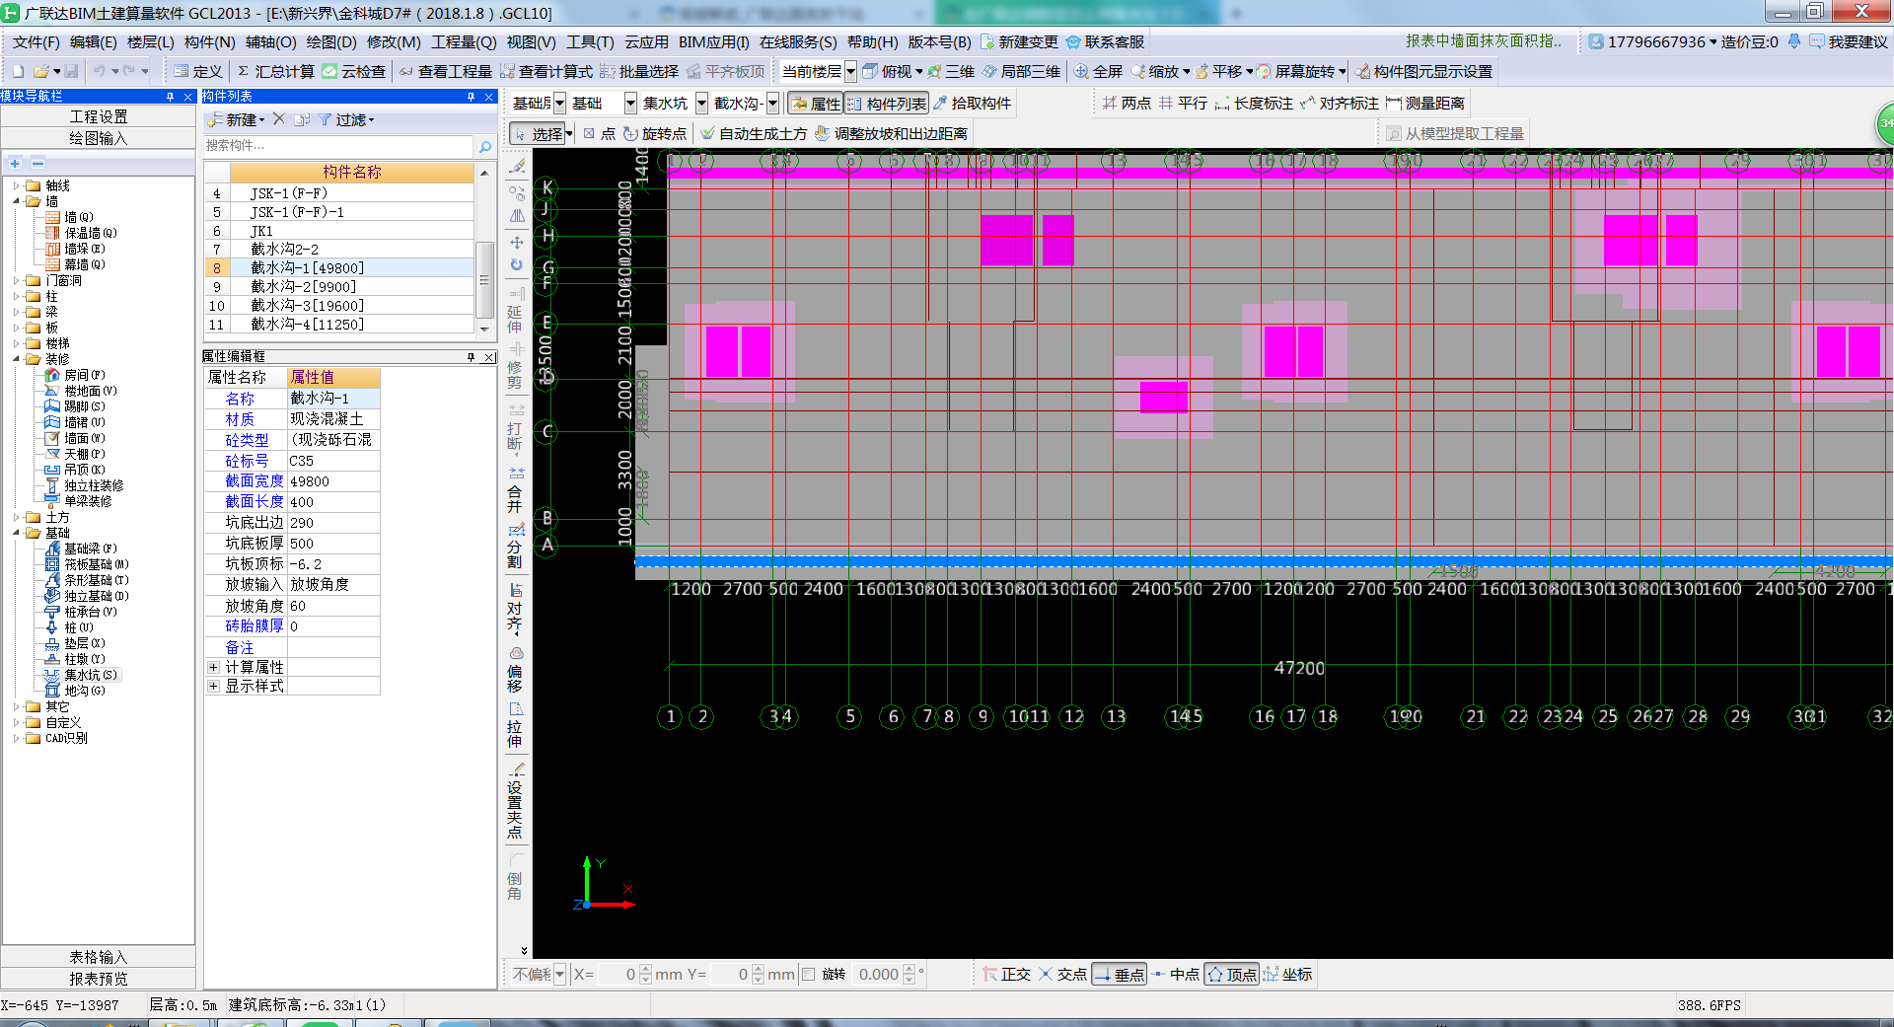
Task: Open the 集水坑 component type dropdown
Action: tap(701, 103)
